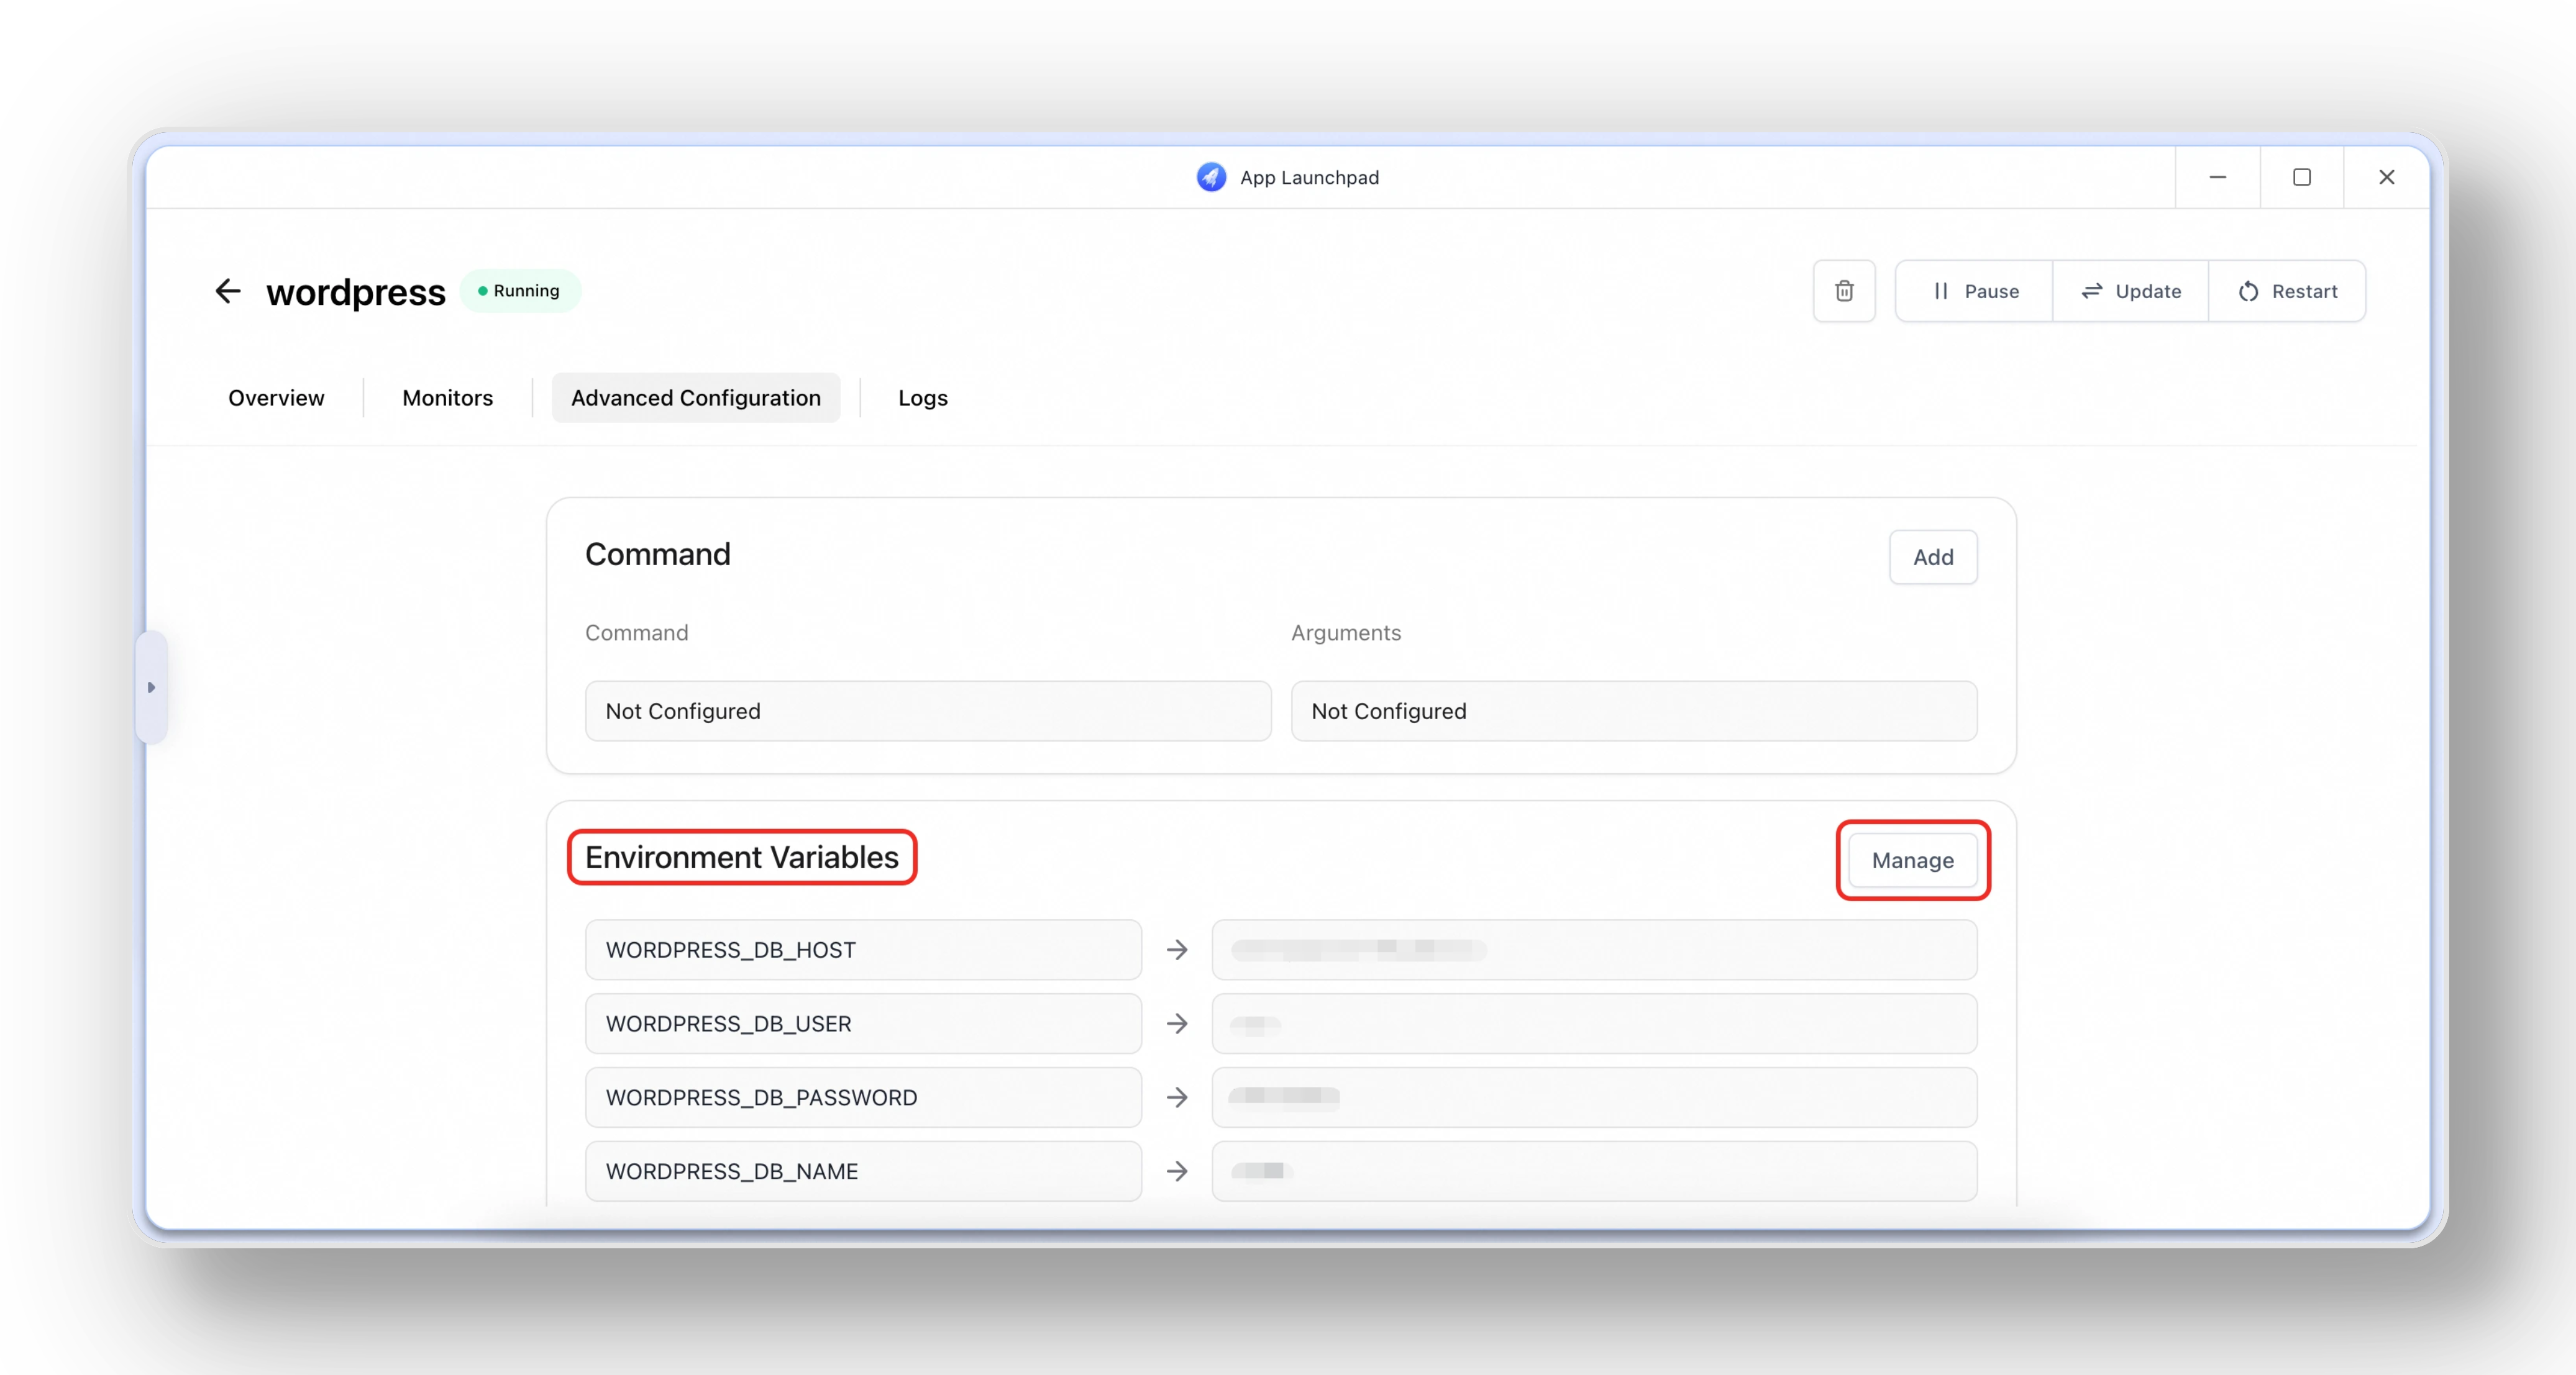Click Manage for Environment Variables
2576x1375 pixels.
coord(1912,860)
